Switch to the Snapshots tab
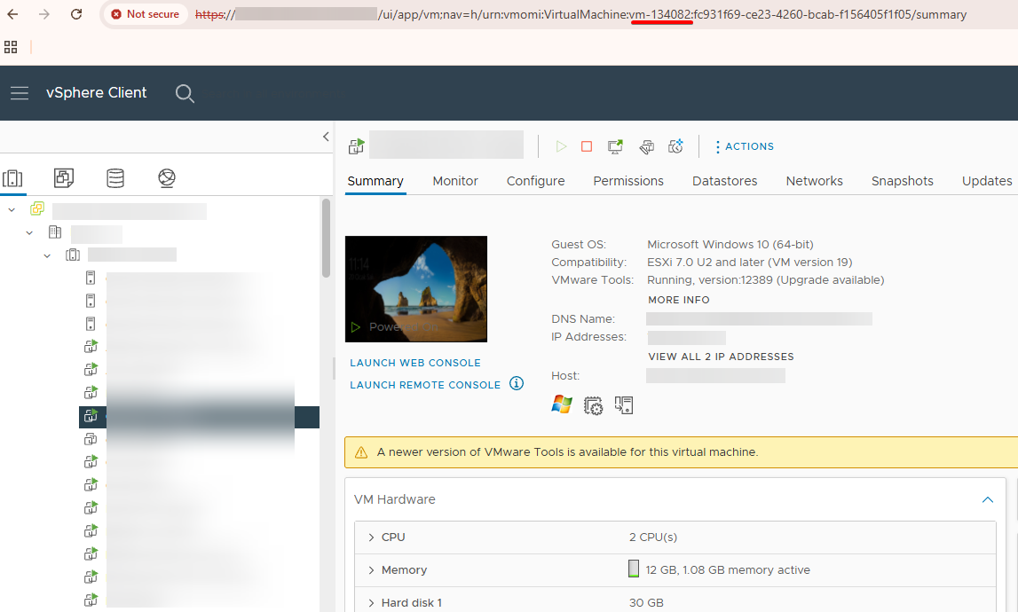 (902, 181)
